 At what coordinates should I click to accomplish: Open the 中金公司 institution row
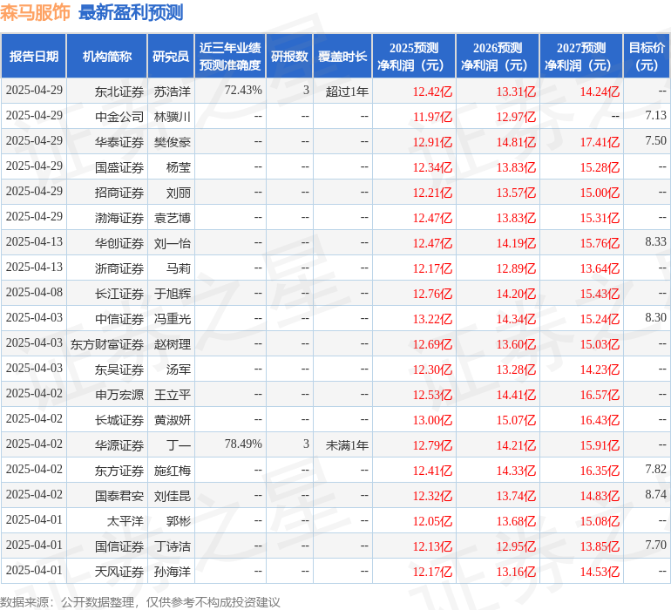119,116
